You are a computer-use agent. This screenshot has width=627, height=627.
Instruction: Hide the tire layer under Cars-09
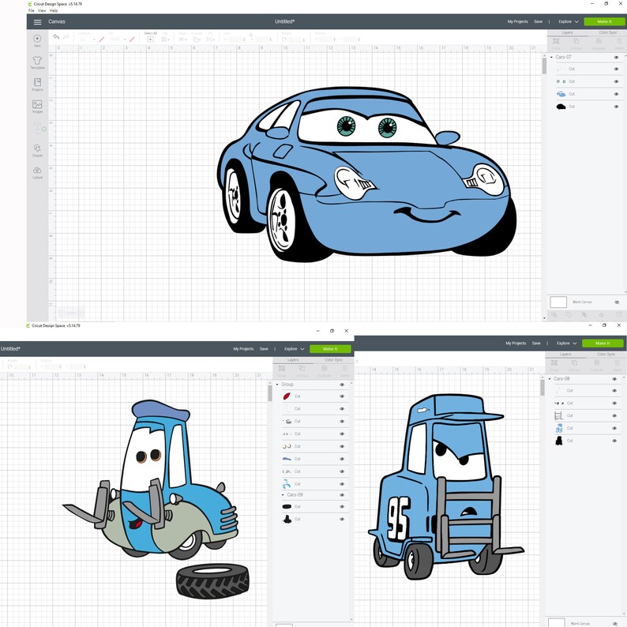point(342,507)
